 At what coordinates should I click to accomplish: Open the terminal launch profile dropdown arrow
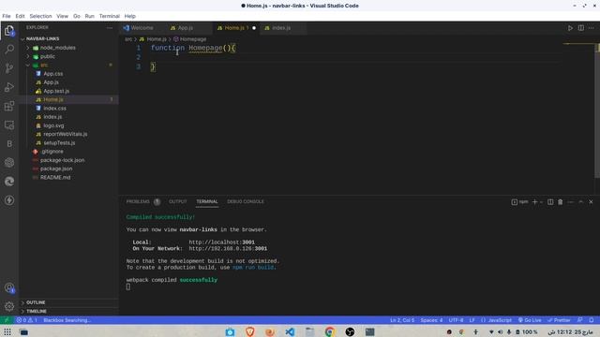(x=541, y=202)
